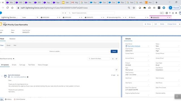Click the Delete case button
The height and width of the screenshot is (101, 181).
point(162,24)
